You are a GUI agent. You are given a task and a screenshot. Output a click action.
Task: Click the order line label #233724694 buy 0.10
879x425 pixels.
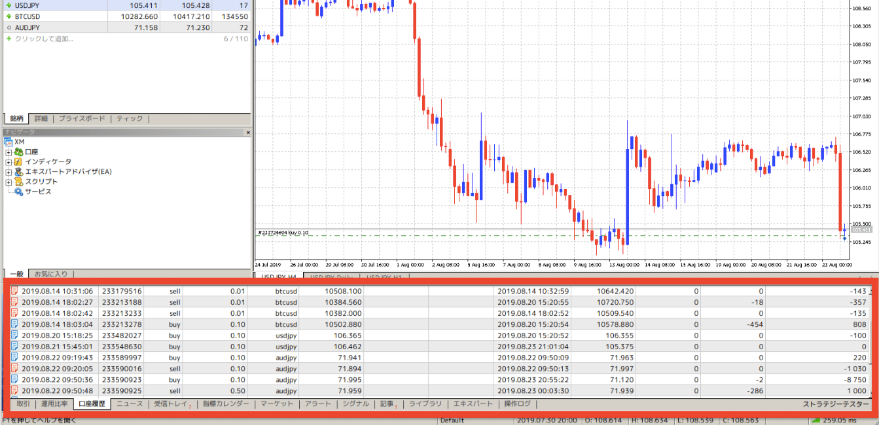pyautogui.click(x=283, y=232)
